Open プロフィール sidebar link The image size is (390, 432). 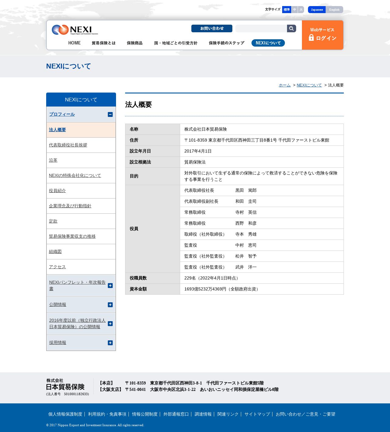(x=62, y=114)
